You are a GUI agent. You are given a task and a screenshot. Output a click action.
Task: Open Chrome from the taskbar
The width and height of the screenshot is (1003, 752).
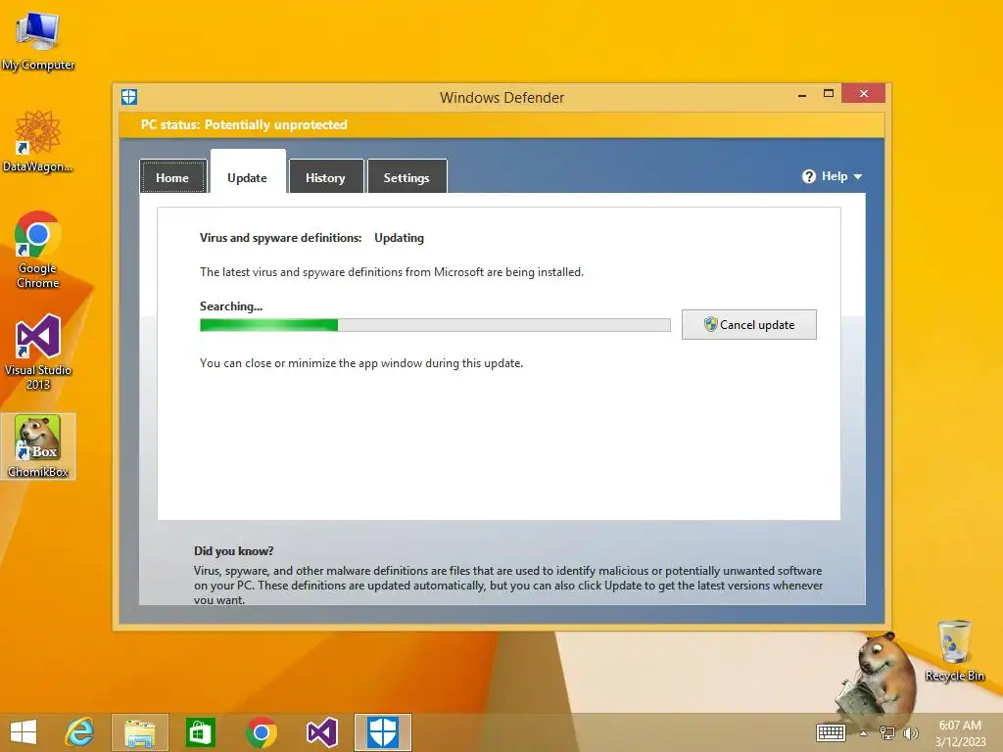click(261, 732)
